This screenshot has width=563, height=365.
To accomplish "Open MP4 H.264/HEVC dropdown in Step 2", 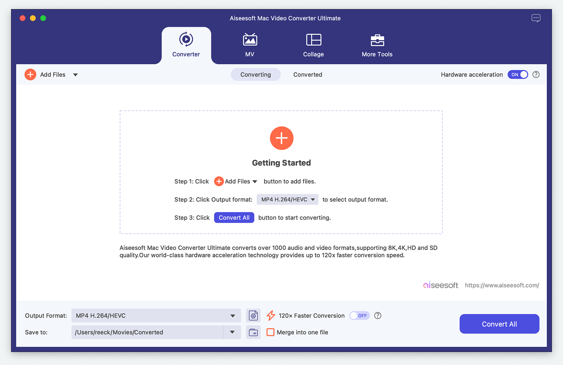I will coord(287,199).
